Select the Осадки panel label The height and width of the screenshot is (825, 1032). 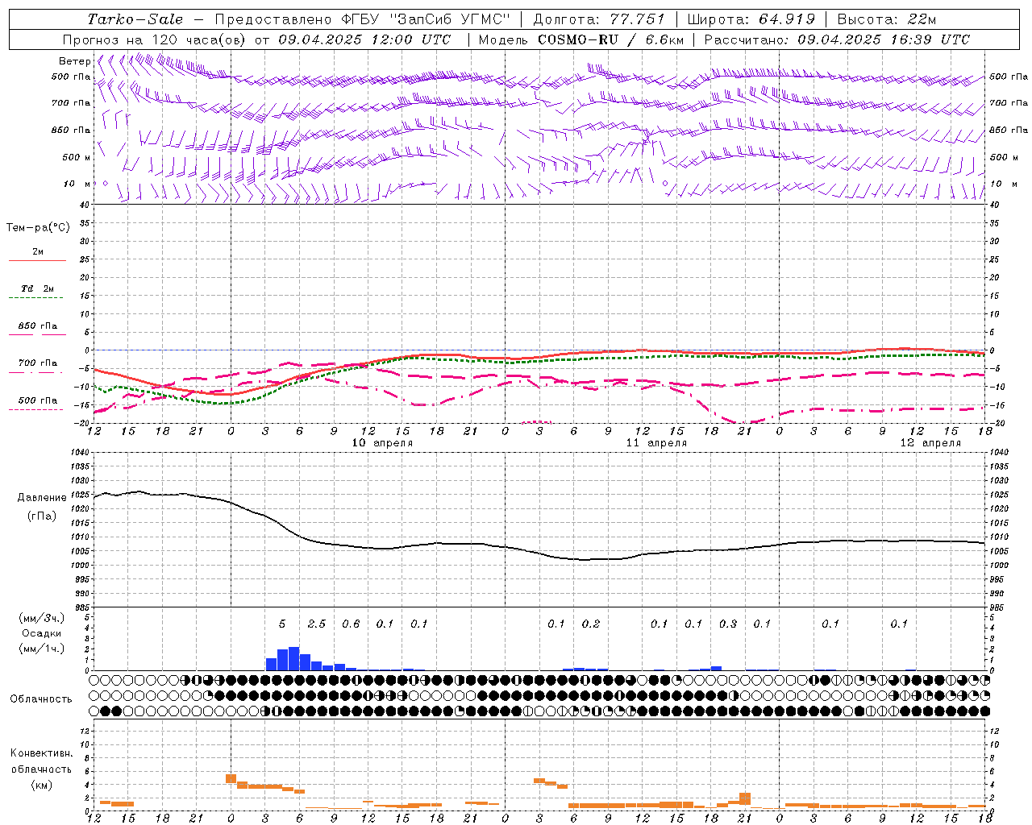click(x=42, y=633)
